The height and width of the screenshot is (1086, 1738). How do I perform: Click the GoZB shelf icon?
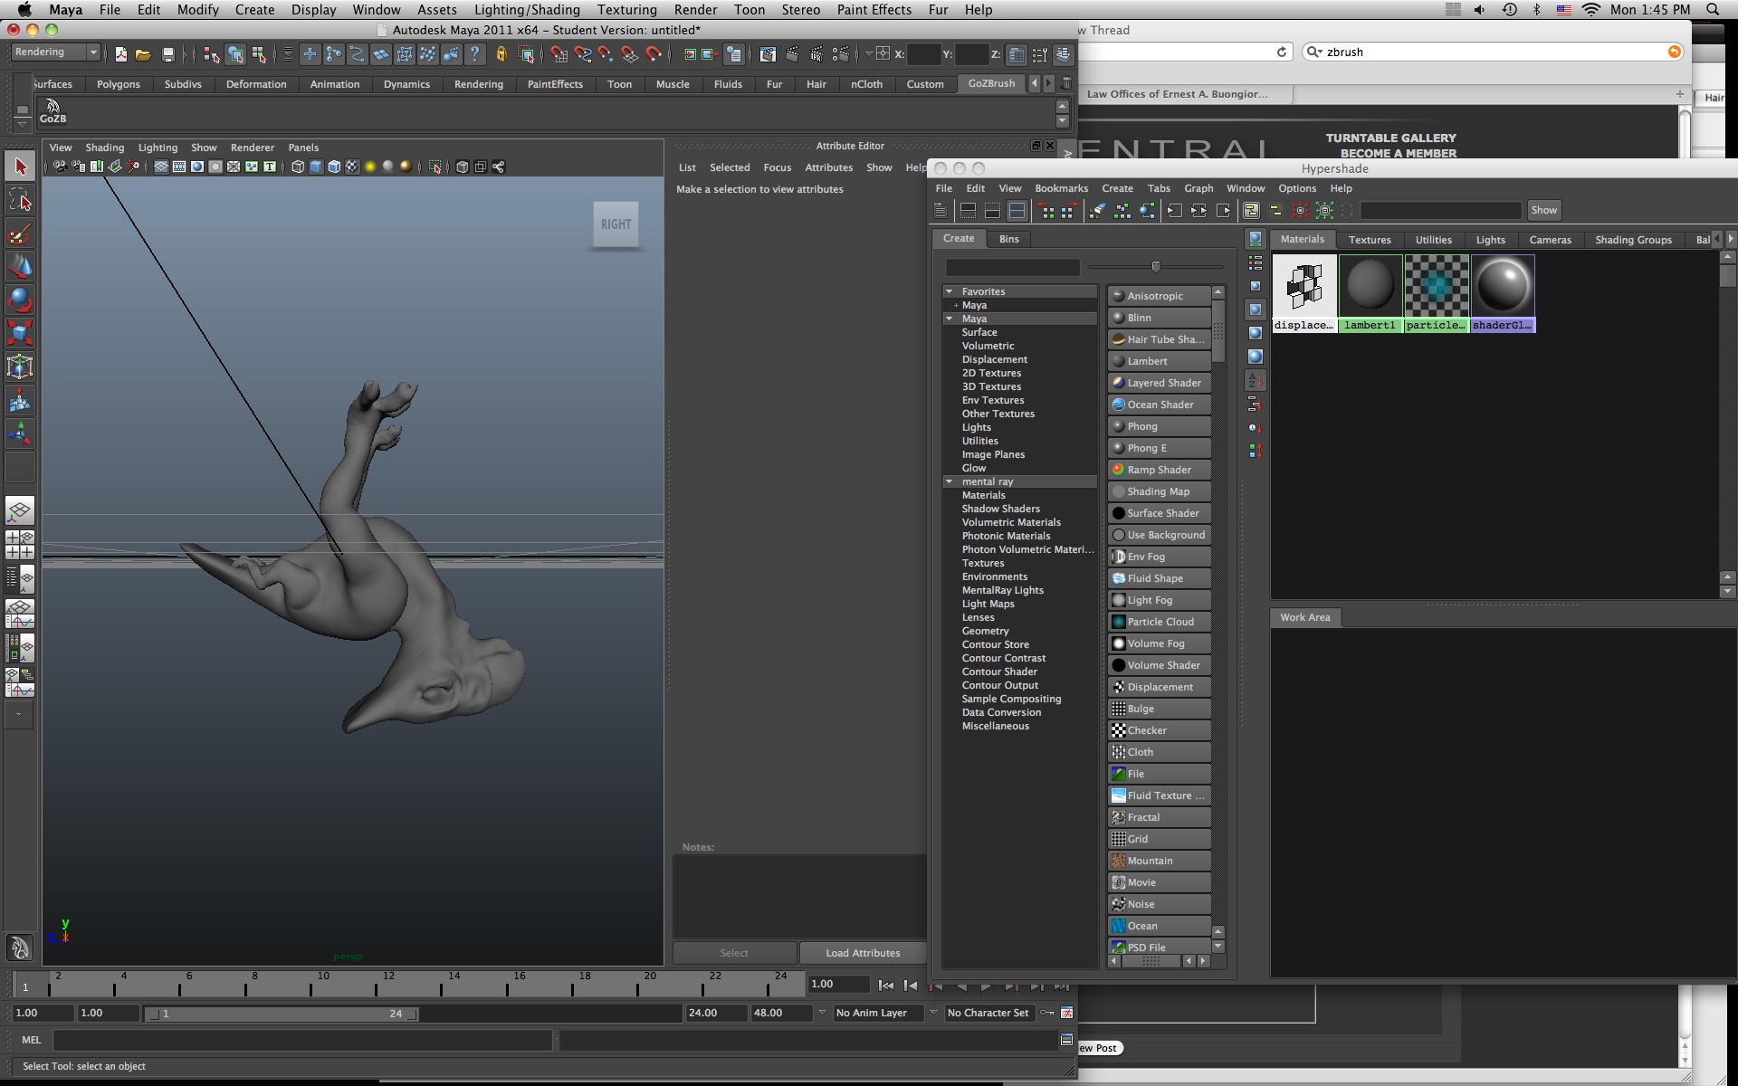click(53, 111)
